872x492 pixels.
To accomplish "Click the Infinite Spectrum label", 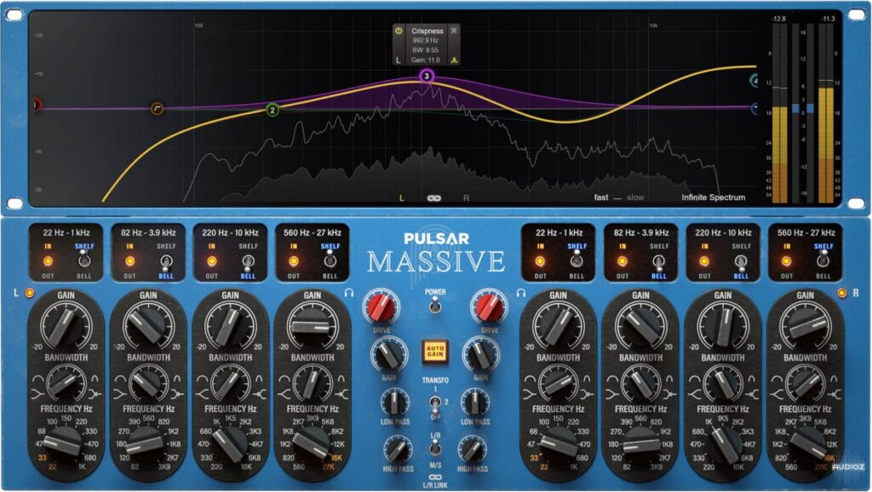I will (x=714, y=195).
